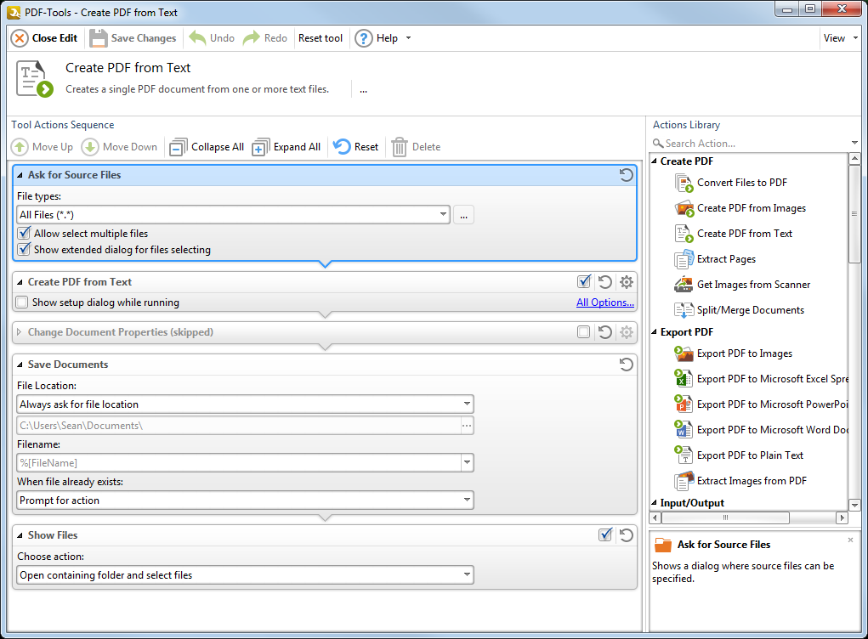Open the View menu
868x639 pixels.
pos(840,38)
